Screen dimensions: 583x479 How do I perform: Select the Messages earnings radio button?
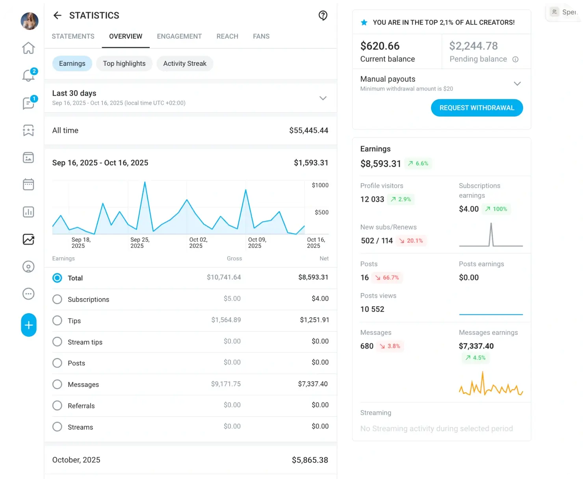coord(57,384)
